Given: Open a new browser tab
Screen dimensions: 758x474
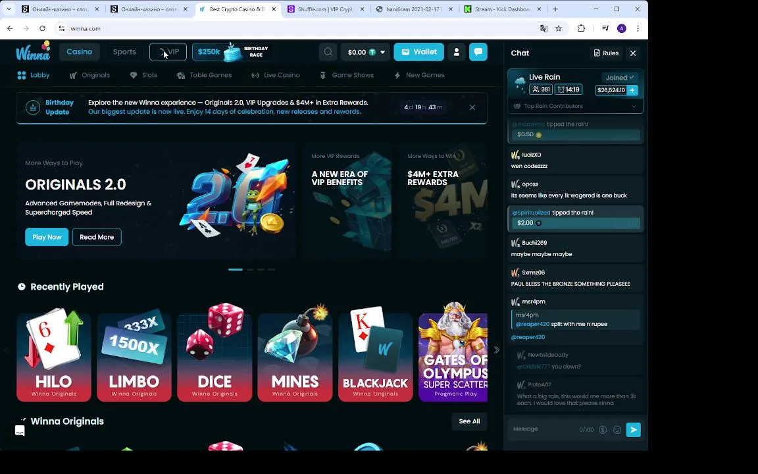Looking at the screenshot, I should pos(555,9).
